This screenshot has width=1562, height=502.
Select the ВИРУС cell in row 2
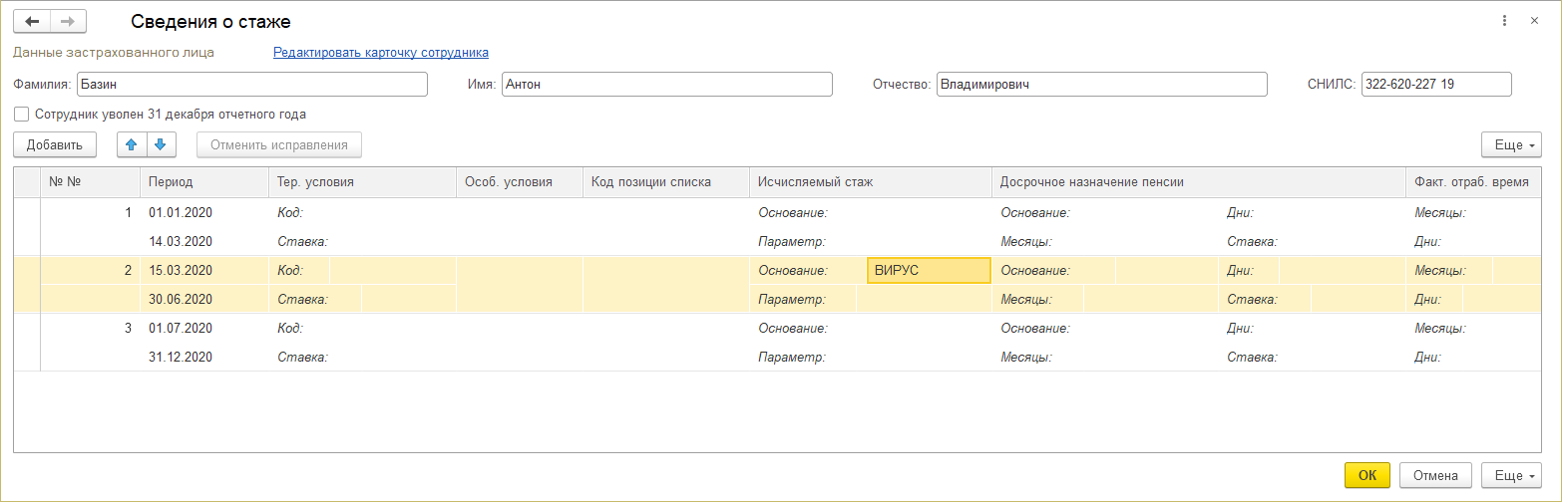click(928, 271)
